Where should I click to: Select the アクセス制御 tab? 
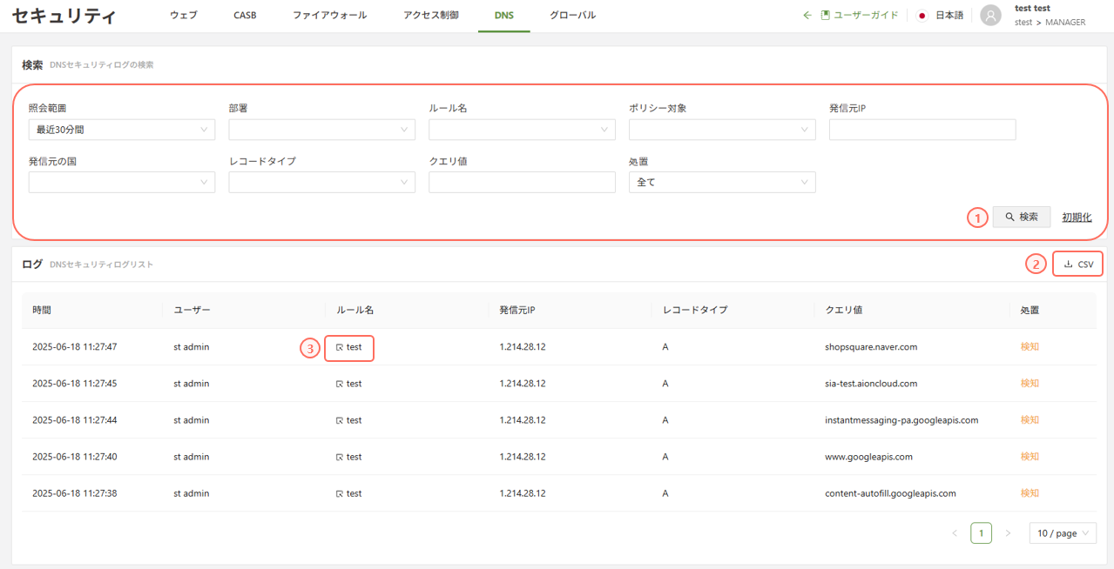tap(430, 16)
